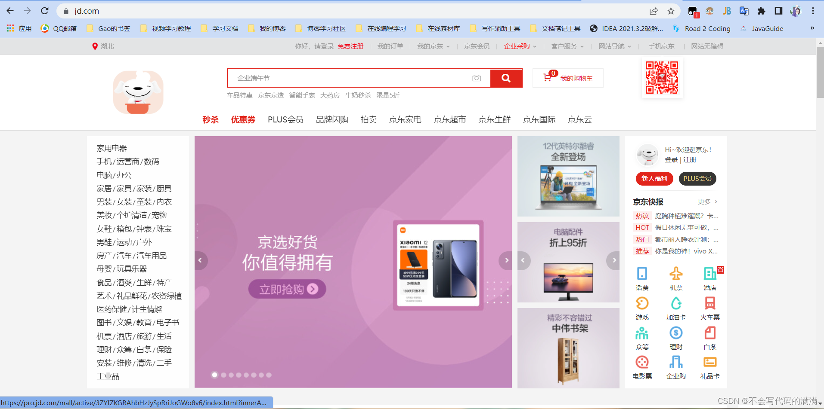
Task: Open the 应用 apps grid bookmark
Action: coord(19,28)
